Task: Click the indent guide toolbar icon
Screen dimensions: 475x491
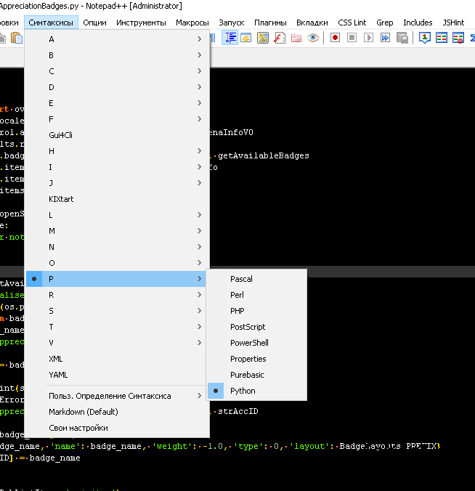Action: point(230,38)
